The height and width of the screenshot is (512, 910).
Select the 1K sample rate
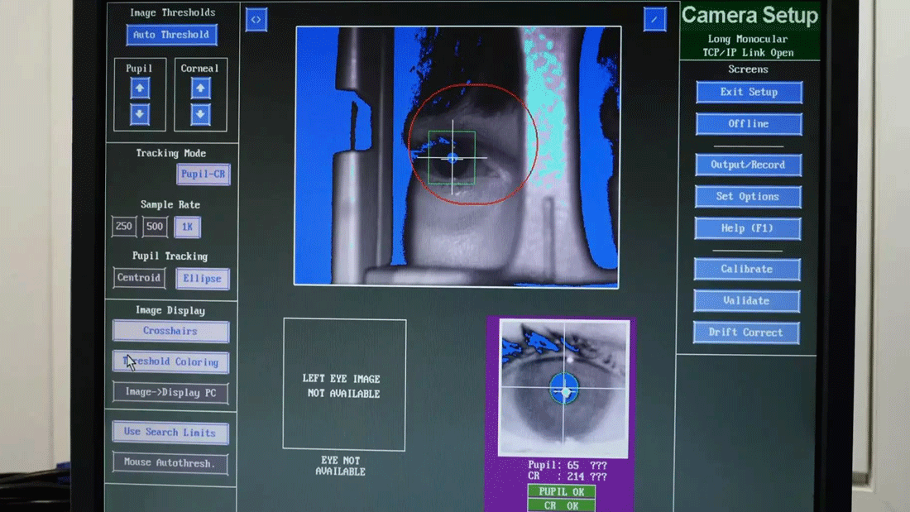[x=187, y=227]
